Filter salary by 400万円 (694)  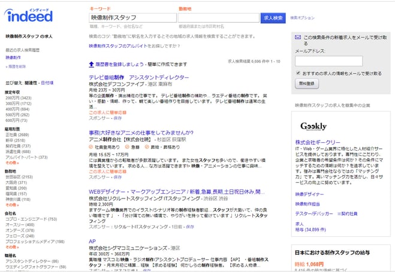(17, 109)
